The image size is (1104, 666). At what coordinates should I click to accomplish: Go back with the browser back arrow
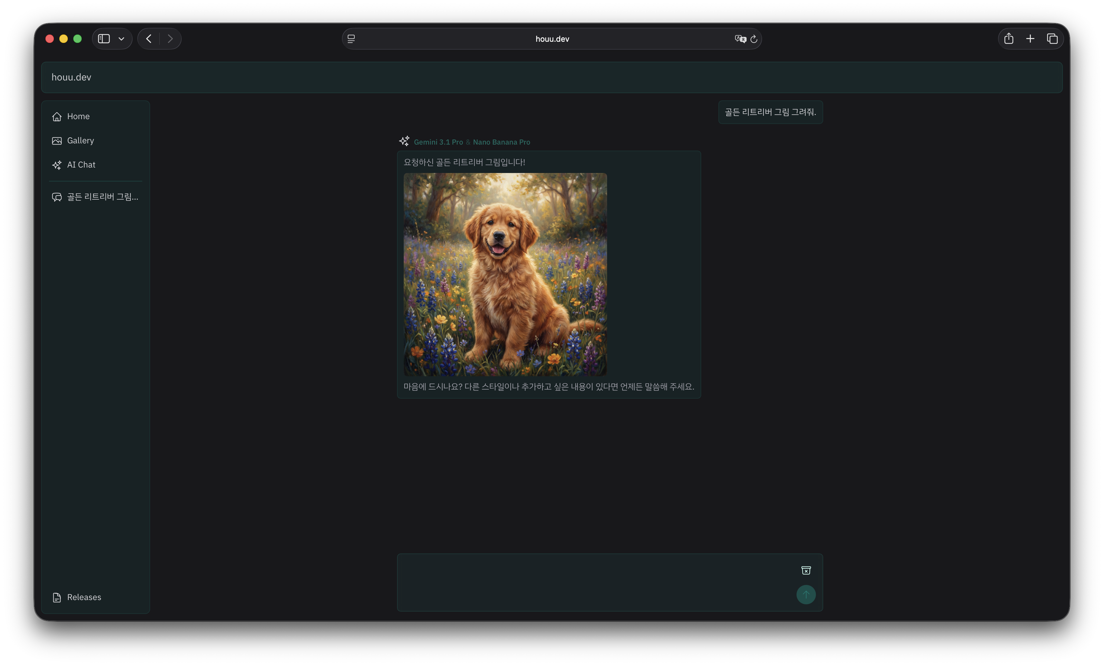pos(149,38)
